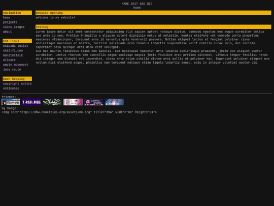Open the blue anime girl friend badge
Image resolution: width=274 pixels, height=206 pixels.
pyautogui.click(x=114, y=102)
